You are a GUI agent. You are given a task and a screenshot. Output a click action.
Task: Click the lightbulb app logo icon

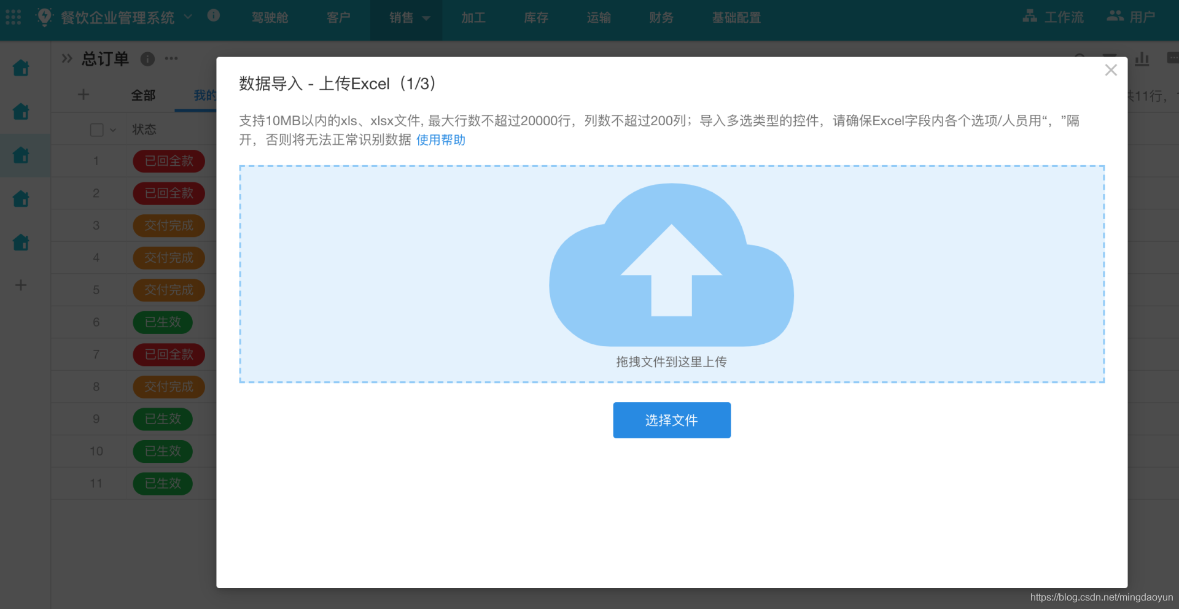pyautogui.click(x=44, y=17)
